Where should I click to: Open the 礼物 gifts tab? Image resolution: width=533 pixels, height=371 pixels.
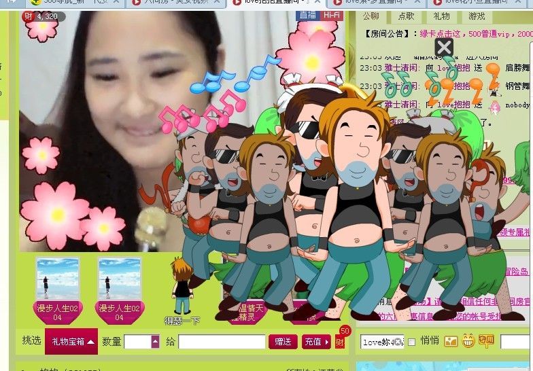pos(441,16)
